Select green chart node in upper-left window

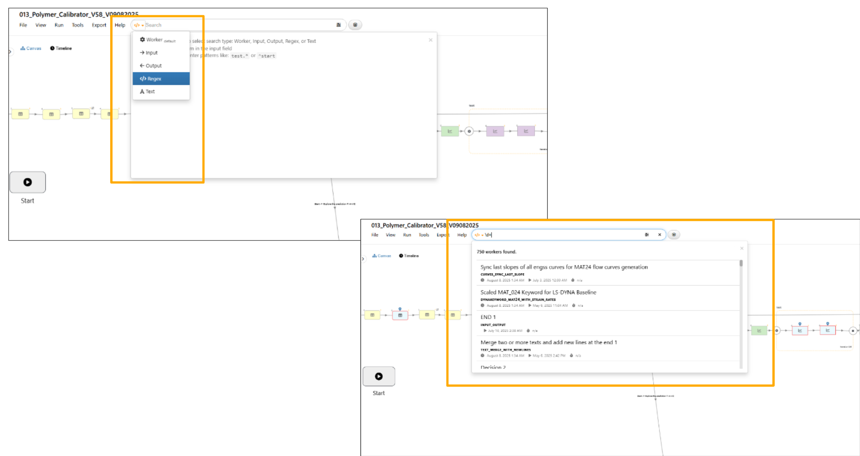(450, 131)
